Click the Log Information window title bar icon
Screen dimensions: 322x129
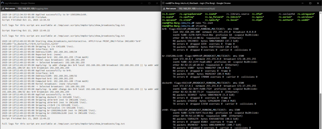click(3, 3)
